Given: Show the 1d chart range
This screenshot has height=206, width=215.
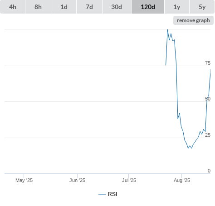Looking at the screenshot, I should pyautogui.click(x=64, y=7).
